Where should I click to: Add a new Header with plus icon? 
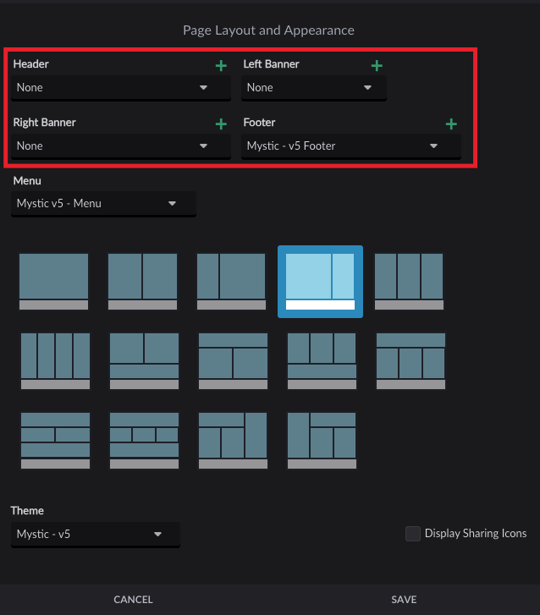click(x=221, y=65)
